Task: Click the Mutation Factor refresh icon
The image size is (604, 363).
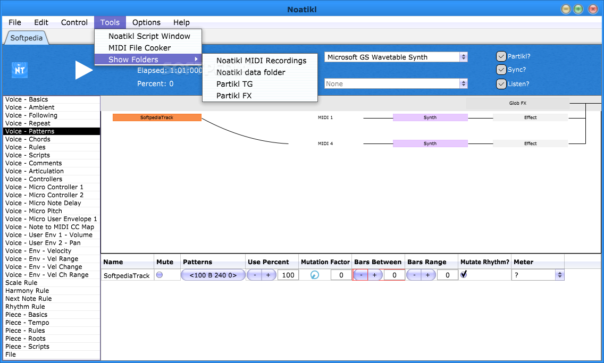Action: coord(315,275)
